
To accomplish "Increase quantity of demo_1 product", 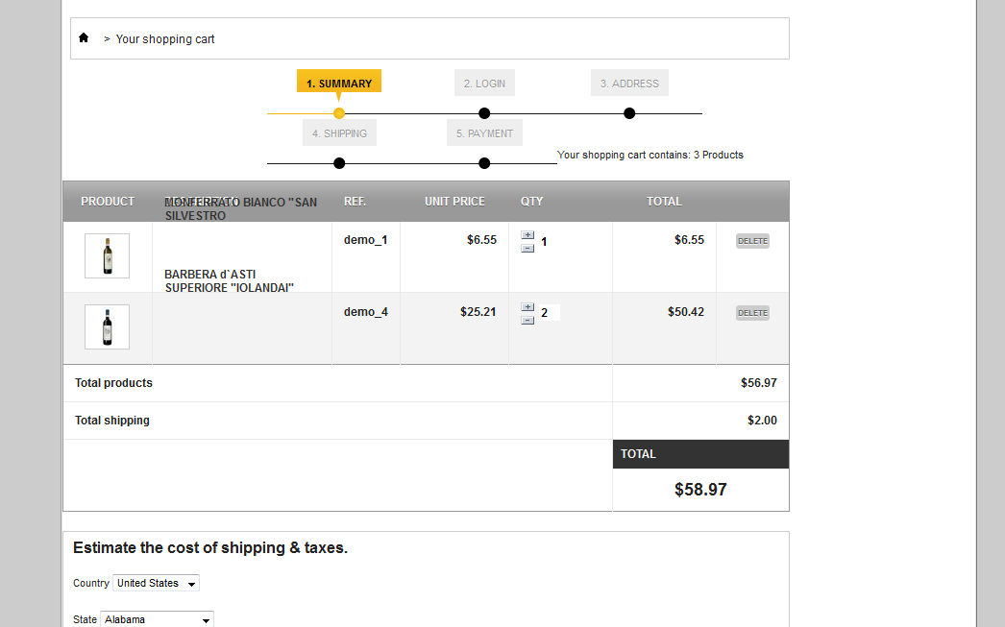I will click(x=527, y=235).
